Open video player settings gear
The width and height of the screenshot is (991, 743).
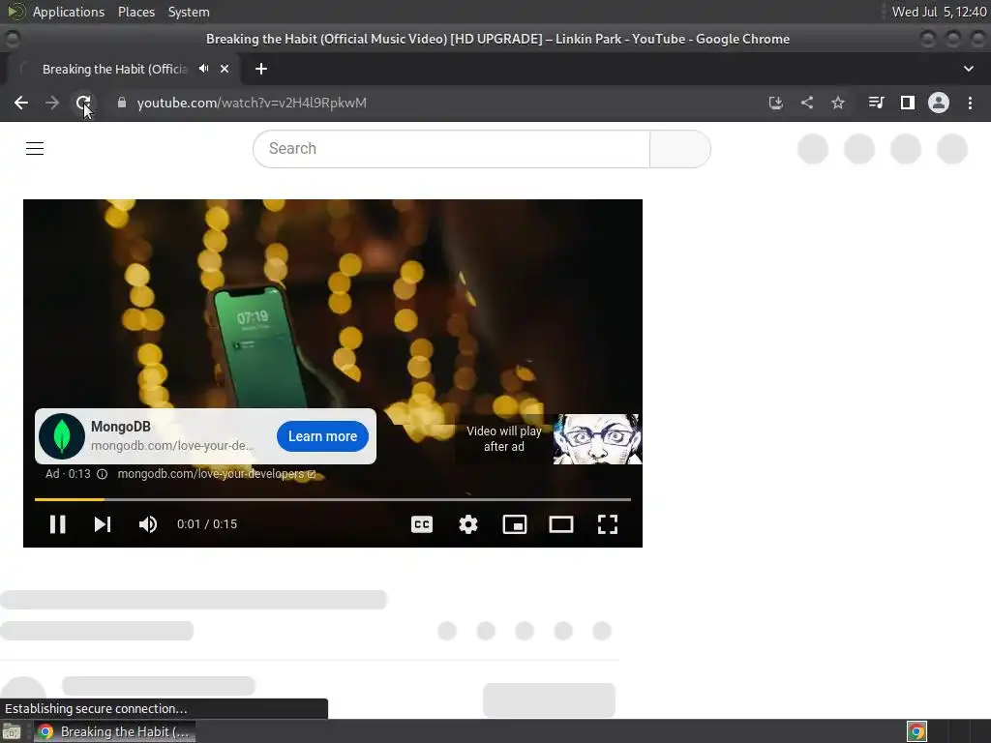[x=468, y=524]
